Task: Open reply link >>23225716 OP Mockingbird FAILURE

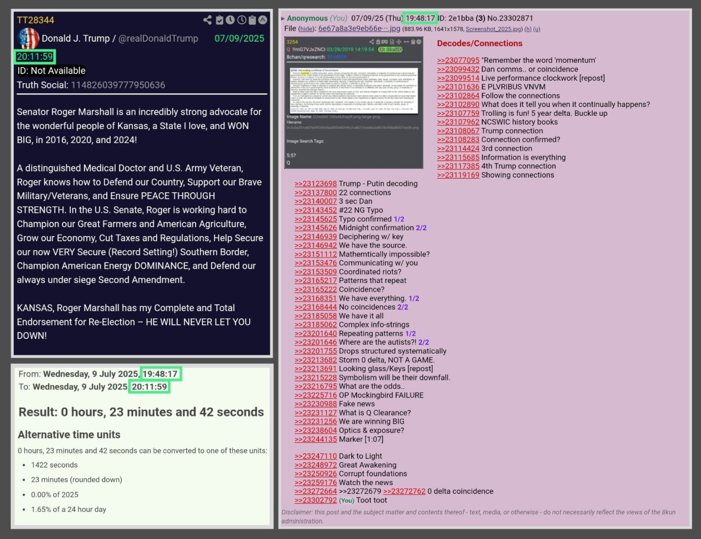Action: tap(316, 395)
